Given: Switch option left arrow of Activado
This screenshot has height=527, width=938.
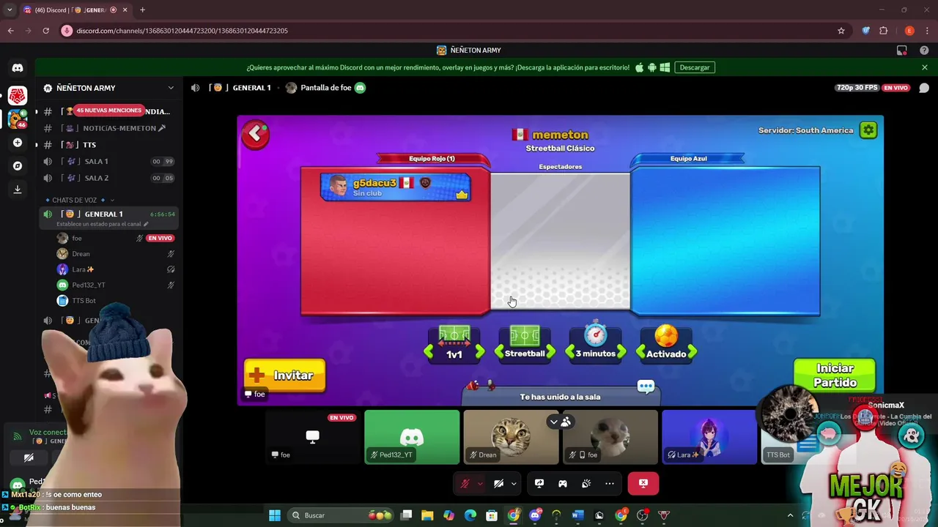Looking at the screenshot, I should click(x=641, y=353).
